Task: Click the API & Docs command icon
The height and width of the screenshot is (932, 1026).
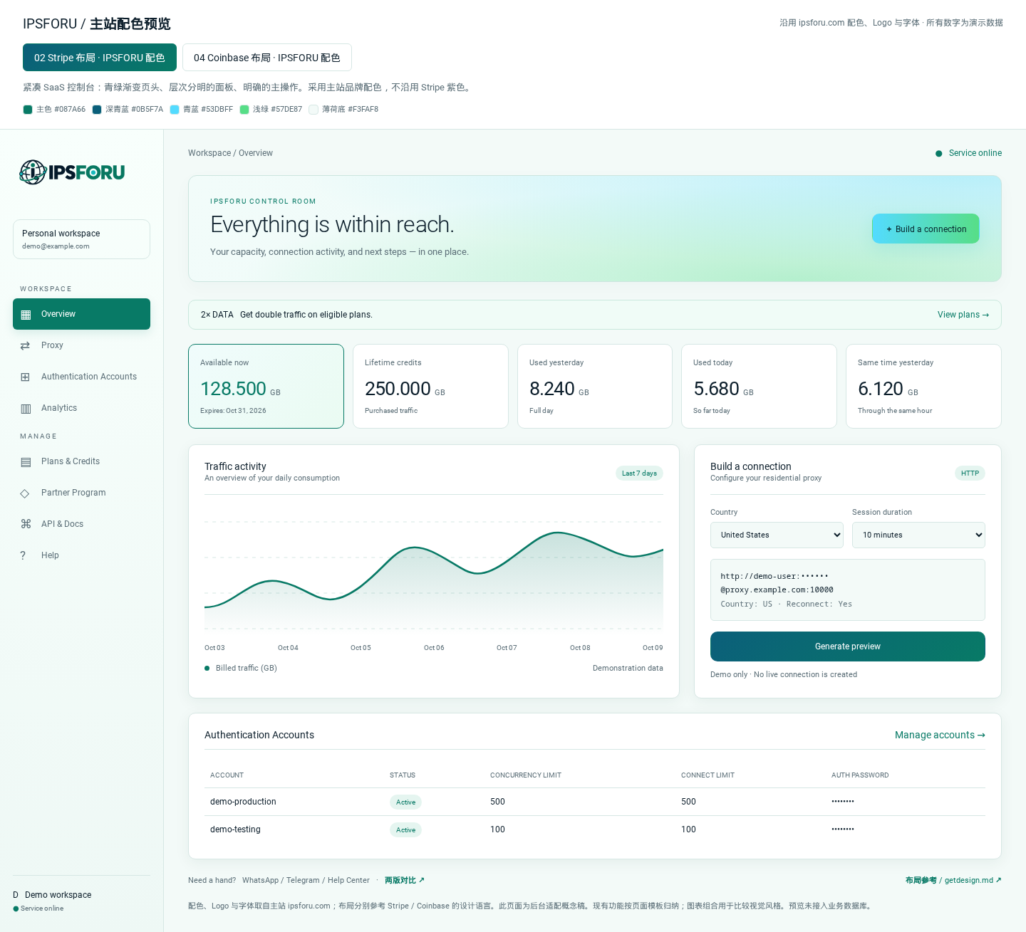Action: point(26,524)
